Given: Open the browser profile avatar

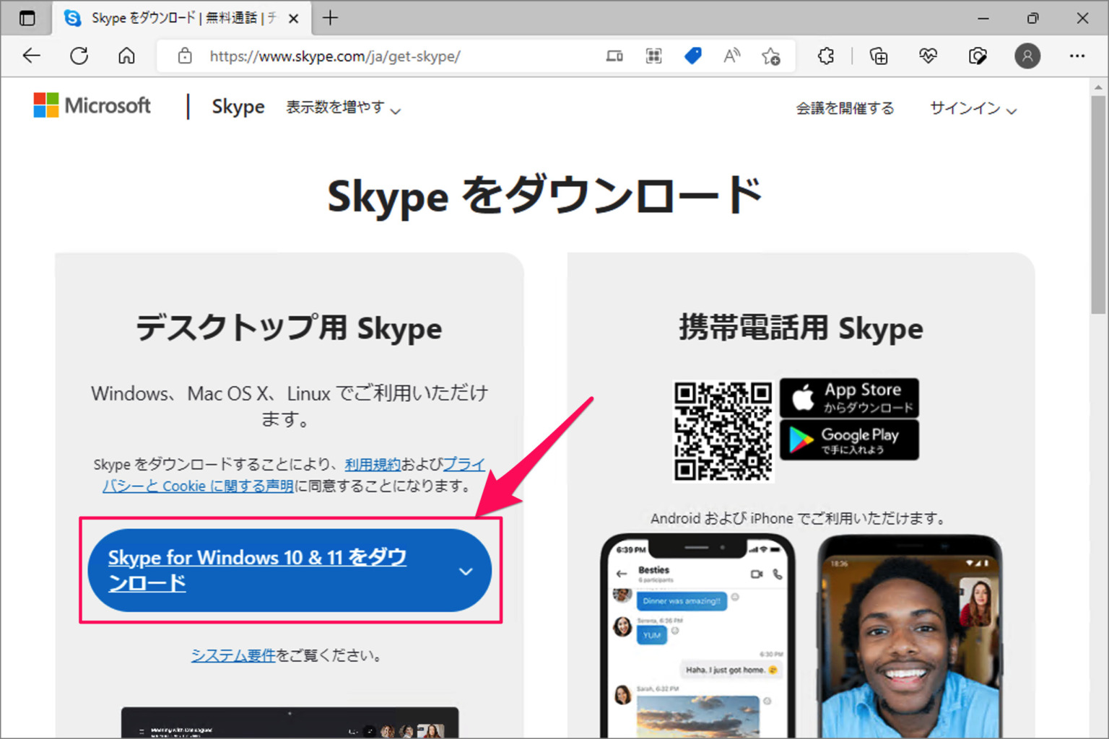Looking at the screenshot, I should (x=1027, y=56).
